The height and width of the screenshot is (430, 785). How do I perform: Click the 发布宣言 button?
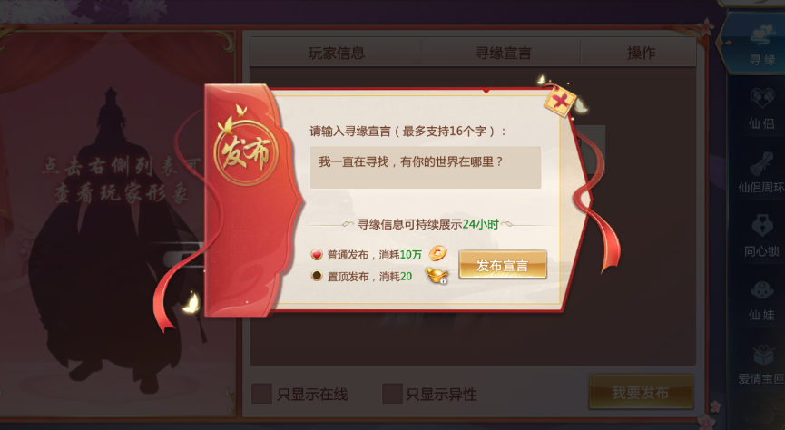[x=502, y=265]
